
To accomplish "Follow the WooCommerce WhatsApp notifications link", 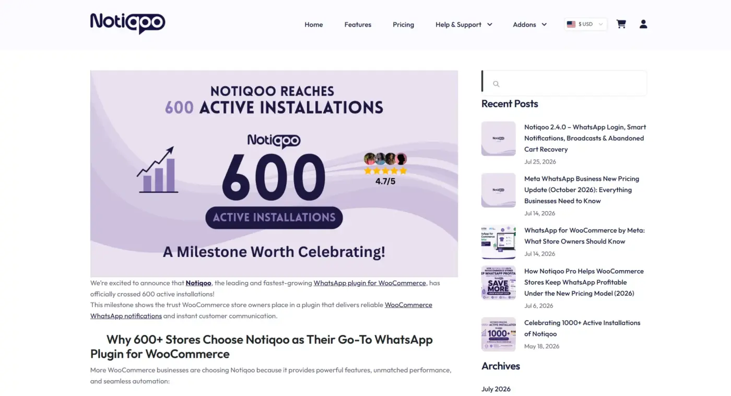I will (x=261, y=310).
